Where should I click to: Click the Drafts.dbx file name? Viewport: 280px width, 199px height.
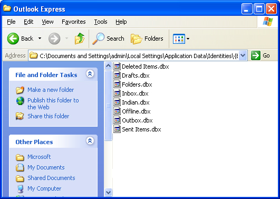[136, 75]
